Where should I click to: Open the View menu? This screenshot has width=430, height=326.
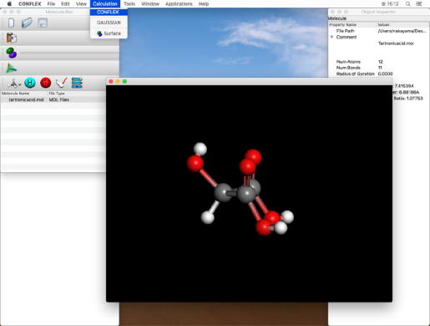tap(81, 4)
